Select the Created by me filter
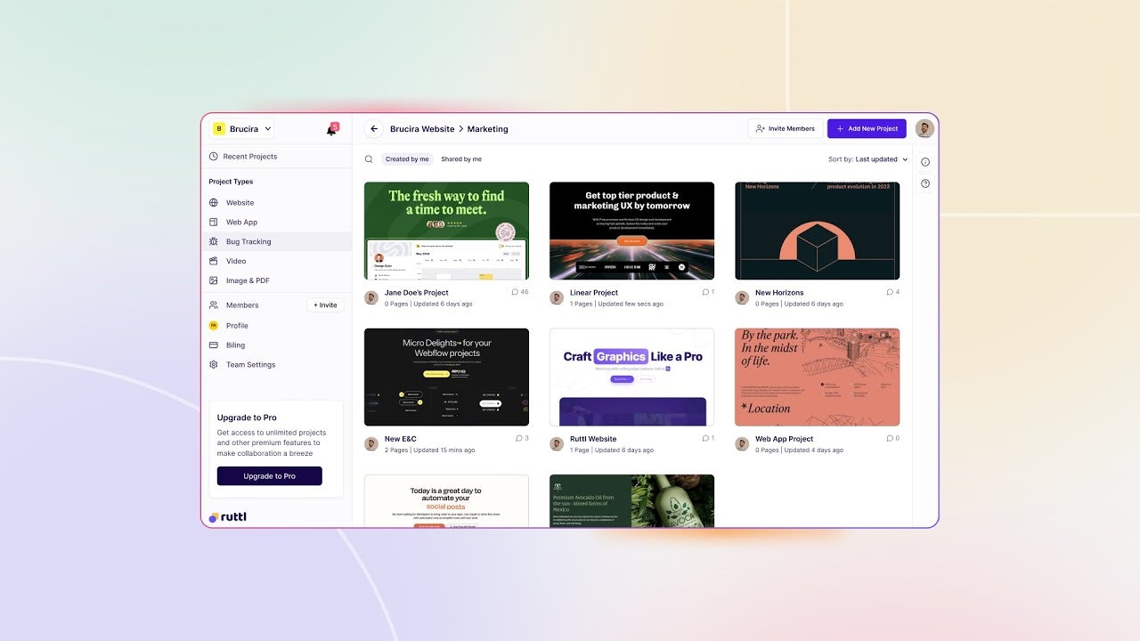Viewport: 1140px width, 641px height. (407, 159)
